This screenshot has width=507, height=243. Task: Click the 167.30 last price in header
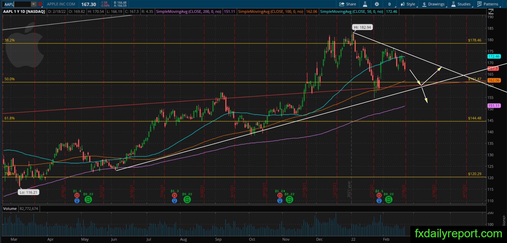pos(89,4)
